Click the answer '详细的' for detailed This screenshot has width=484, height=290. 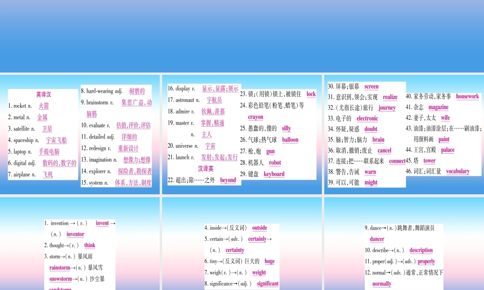(129, 137)
